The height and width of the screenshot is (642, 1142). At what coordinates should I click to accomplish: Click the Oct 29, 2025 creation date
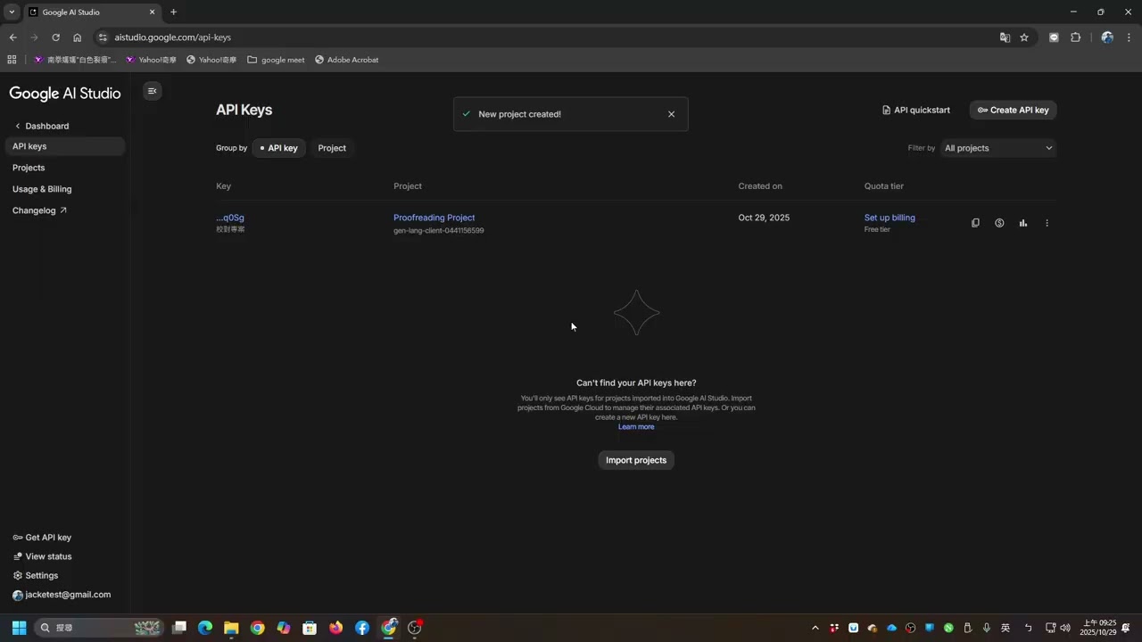point(764,218)
